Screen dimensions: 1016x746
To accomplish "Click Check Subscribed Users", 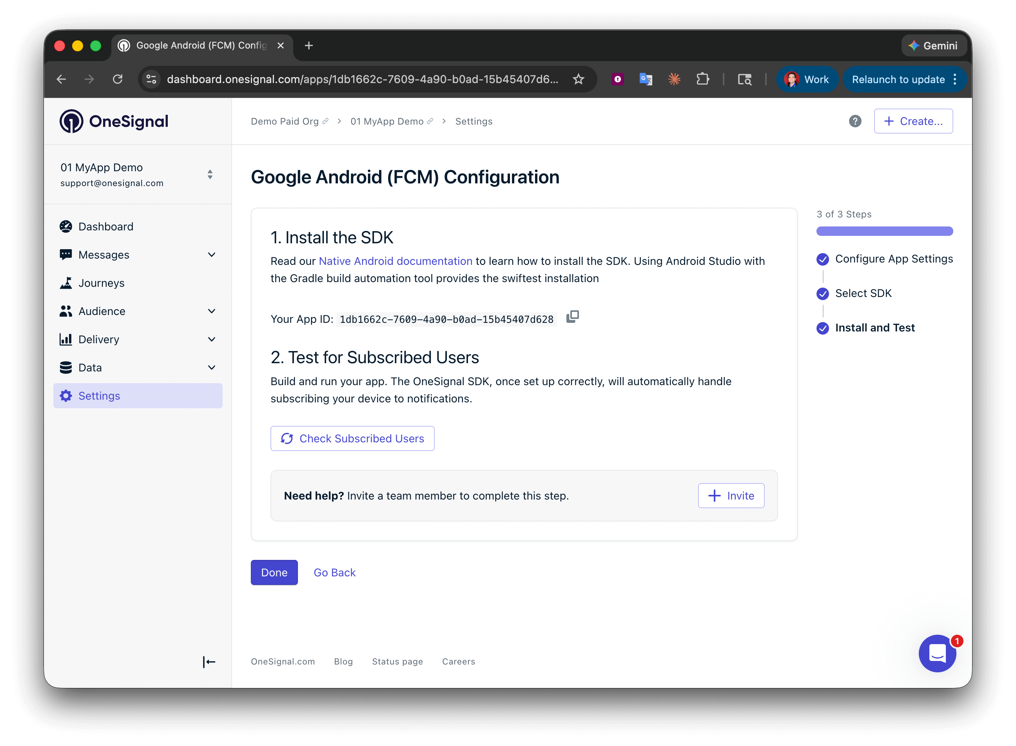I will point(352,438).
